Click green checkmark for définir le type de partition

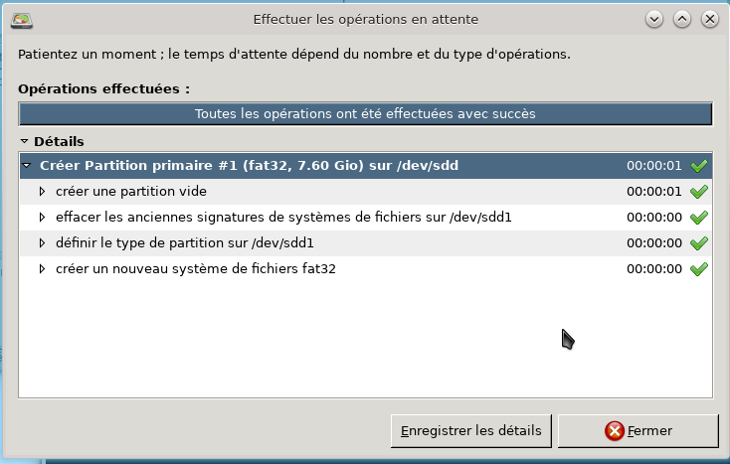coord(698,243)
